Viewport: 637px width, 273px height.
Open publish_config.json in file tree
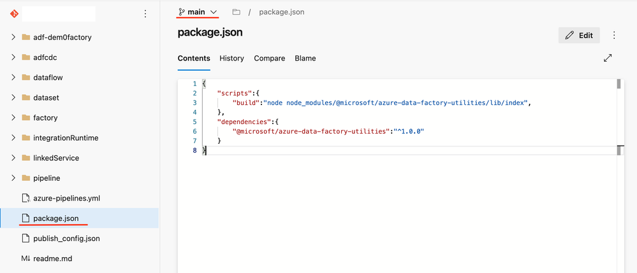coord(66,239)
